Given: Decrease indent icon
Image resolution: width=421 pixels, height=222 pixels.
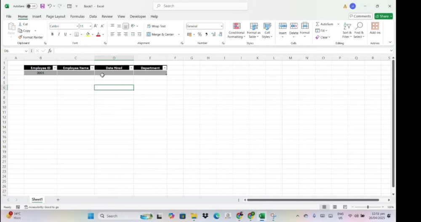Looking at the screenshot, I should click(133, 34).
